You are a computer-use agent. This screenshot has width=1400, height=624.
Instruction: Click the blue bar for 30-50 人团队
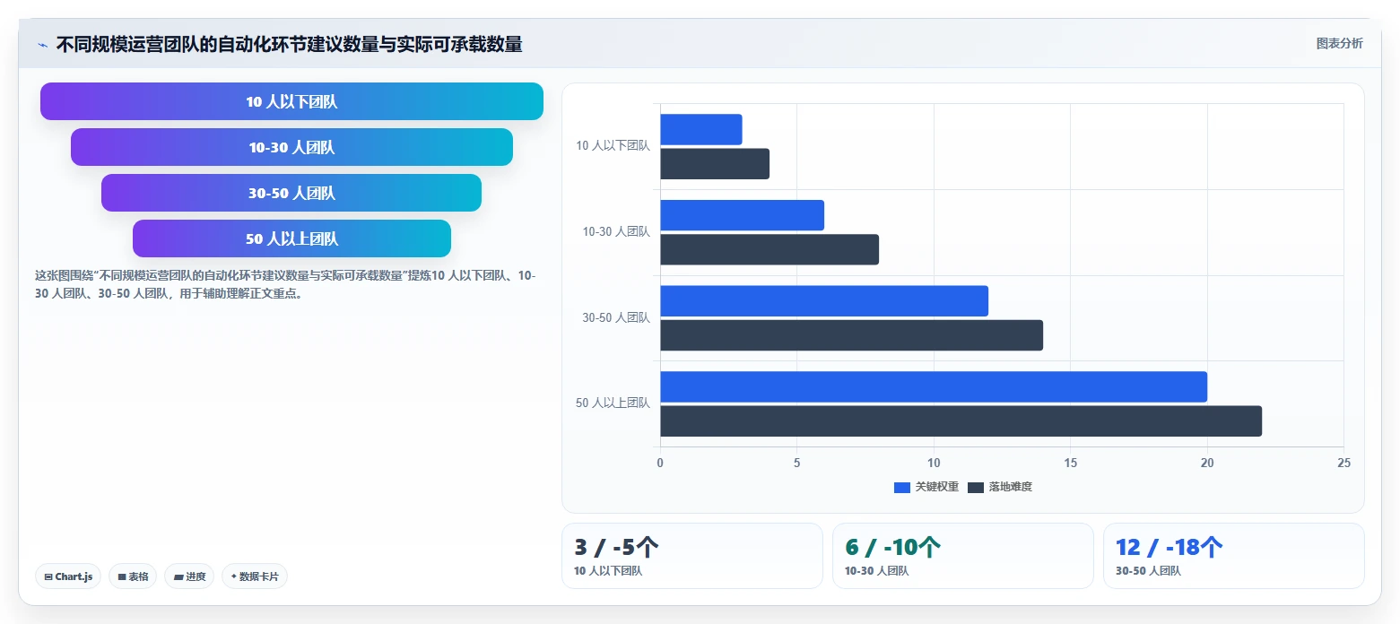coord(824,301)
